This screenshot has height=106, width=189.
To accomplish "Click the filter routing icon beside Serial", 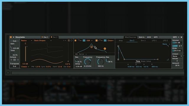I will tap(76, 54).
